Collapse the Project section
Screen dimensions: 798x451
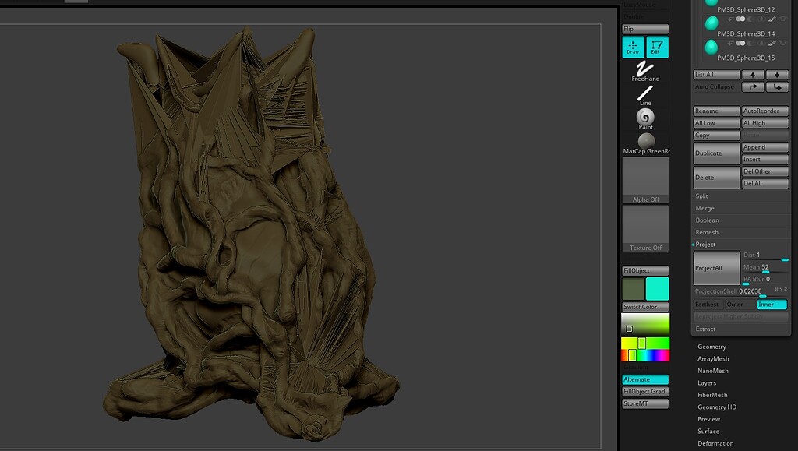(705, 244)
